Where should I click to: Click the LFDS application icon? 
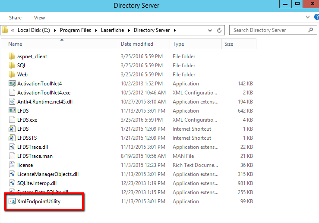pyautogui.click(x=12, y=111)
